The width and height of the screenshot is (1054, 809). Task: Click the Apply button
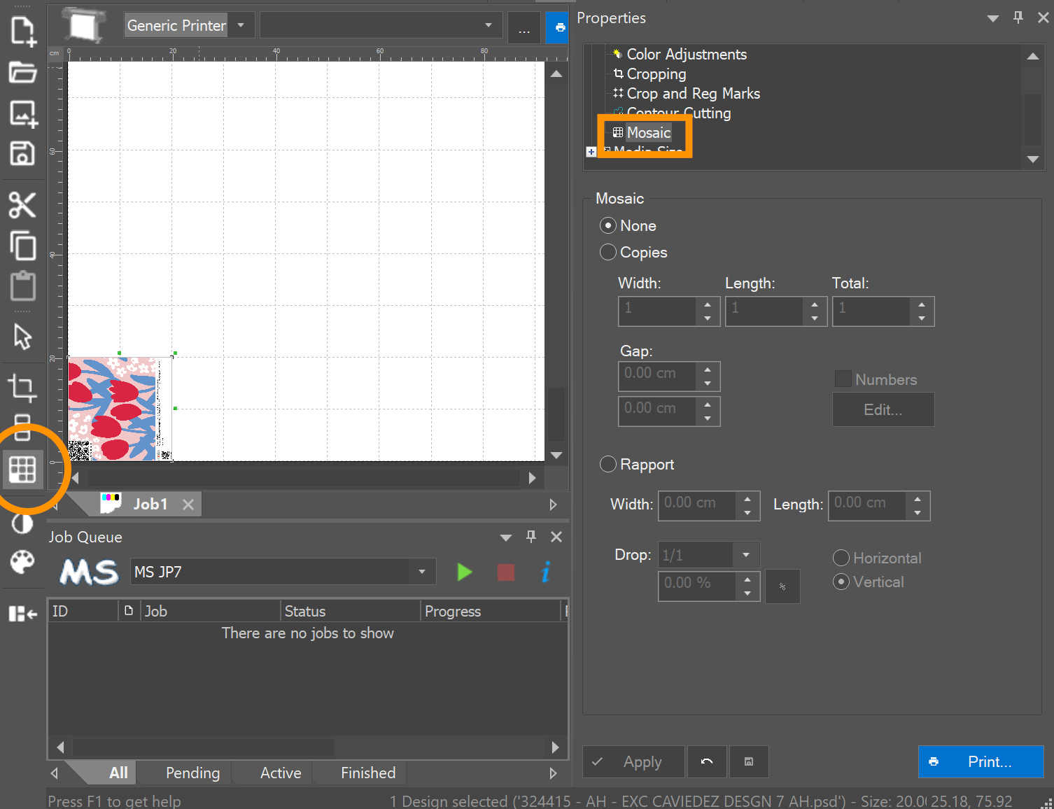[633, 761]
